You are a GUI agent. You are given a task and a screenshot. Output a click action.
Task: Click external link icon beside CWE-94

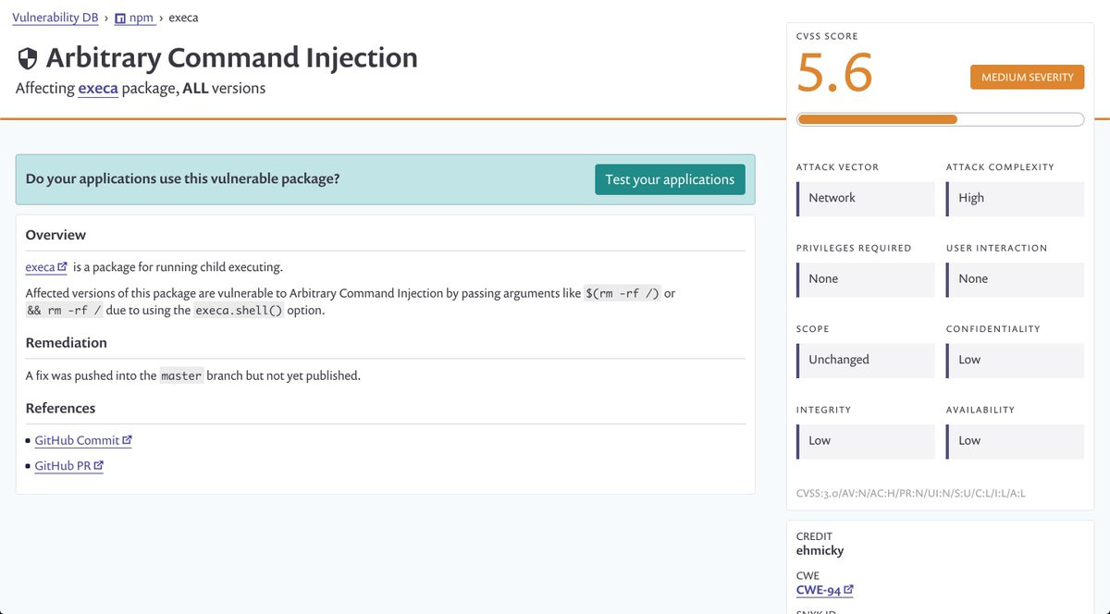848,589
